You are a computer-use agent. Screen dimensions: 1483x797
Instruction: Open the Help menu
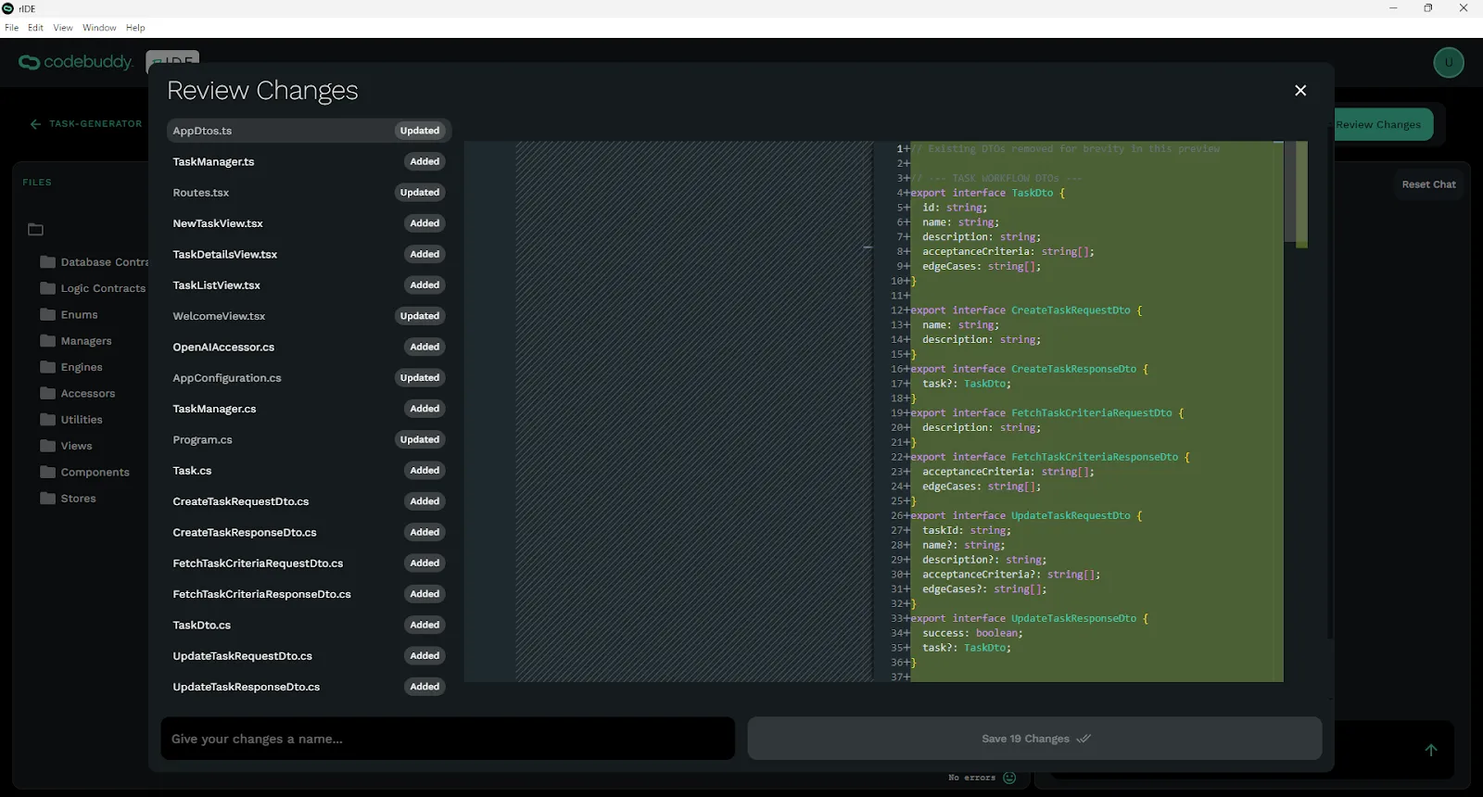coord(135,28)
